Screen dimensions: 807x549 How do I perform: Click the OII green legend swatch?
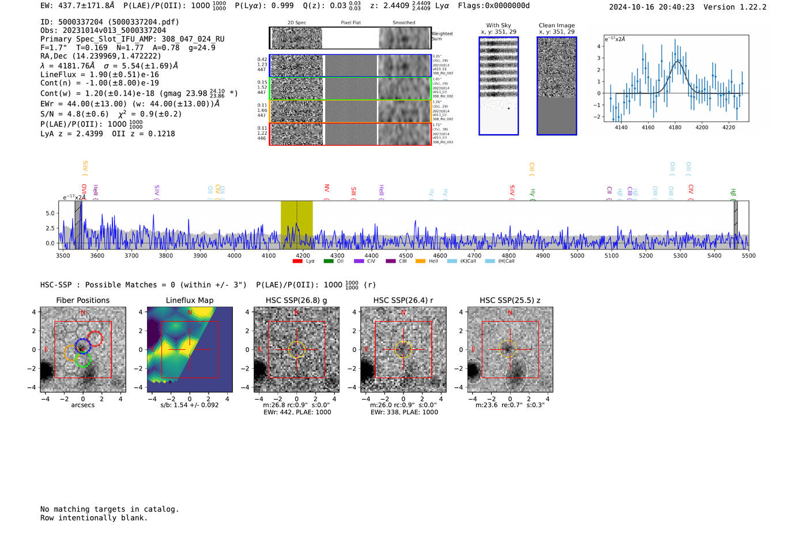329,262
